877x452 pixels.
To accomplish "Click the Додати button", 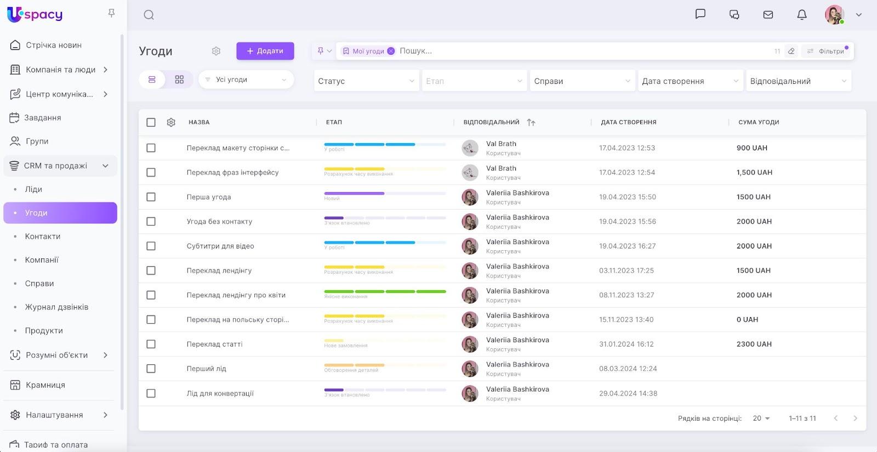I will [265, 51].
